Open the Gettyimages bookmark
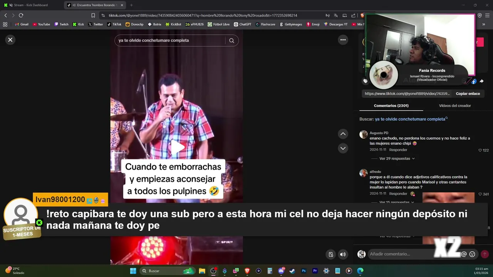Image resolution: width=493 pixels, height=277 pixels. [x=291, y=24]
